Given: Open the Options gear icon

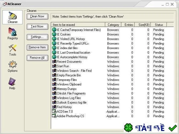Looking at the screenshot, I should pos(13,64).
